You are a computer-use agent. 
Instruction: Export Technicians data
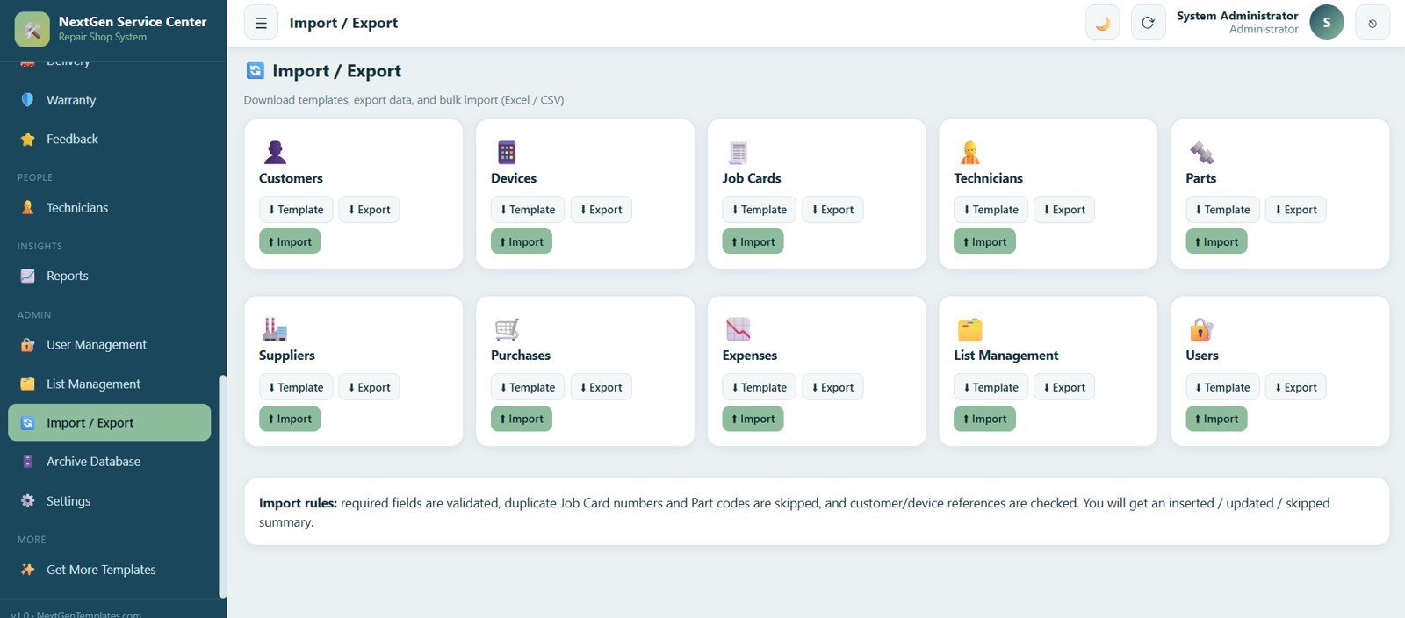click(1064, 210)
